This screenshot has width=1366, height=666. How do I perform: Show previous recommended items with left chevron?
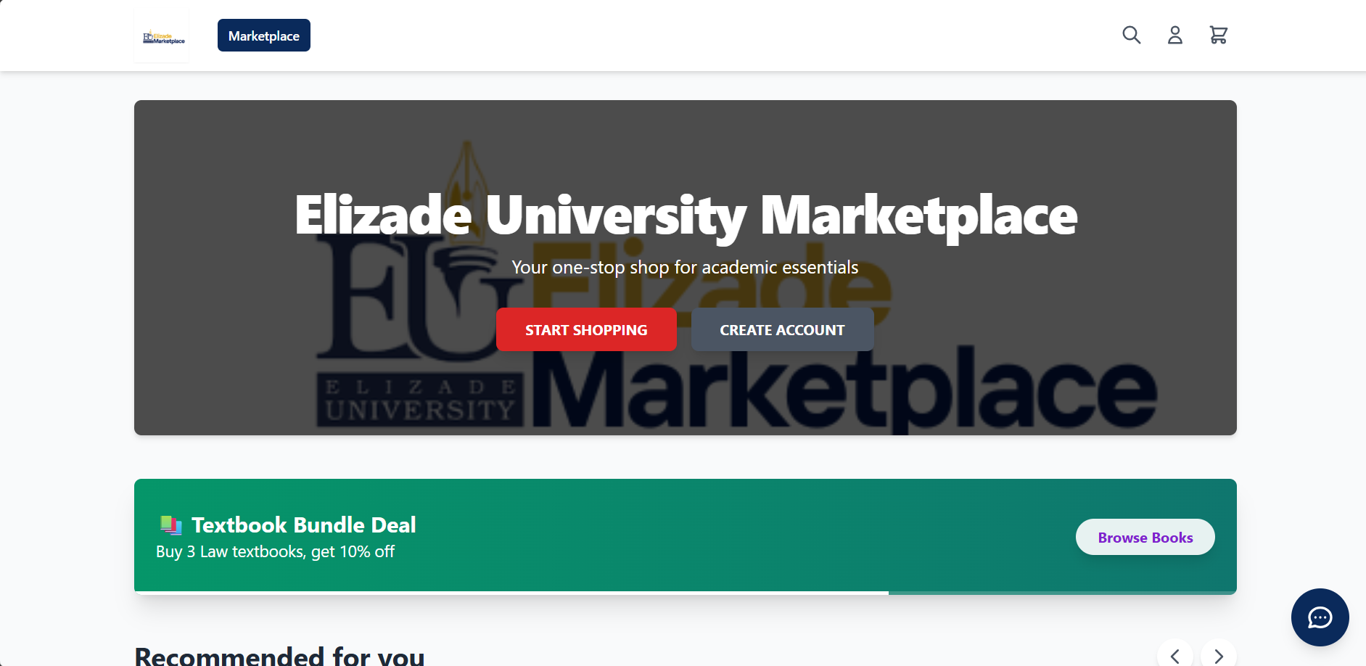[1174, 656]
